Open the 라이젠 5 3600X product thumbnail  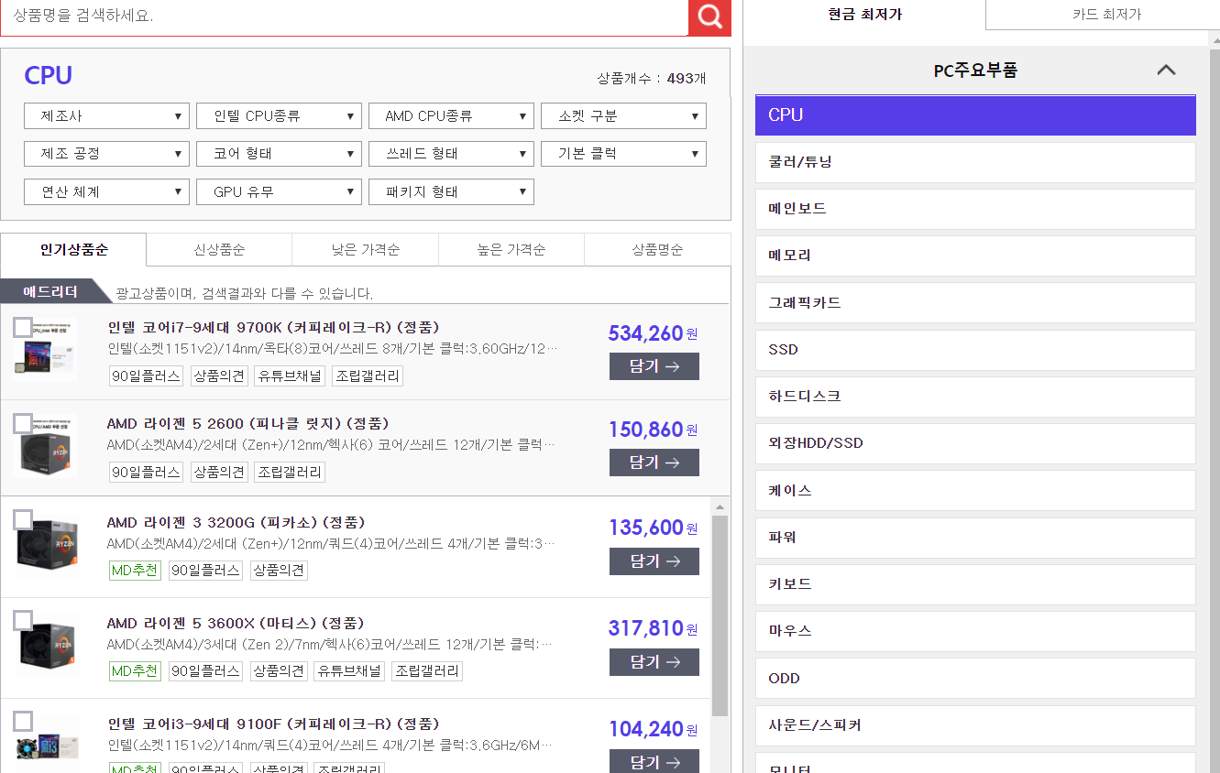[x=46, y=646]
